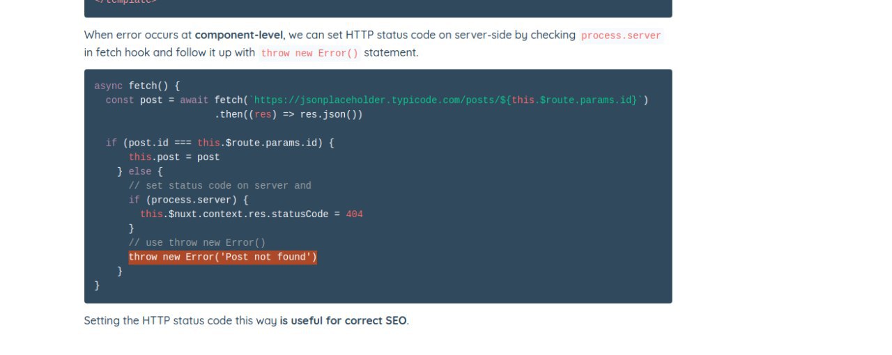Click the value '404' in the code
Screen dimensions: 892x355
click(355, 214)
